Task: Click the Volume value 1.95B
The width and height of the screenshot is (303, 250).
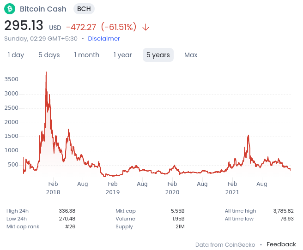Action: [x=178, y=219]
